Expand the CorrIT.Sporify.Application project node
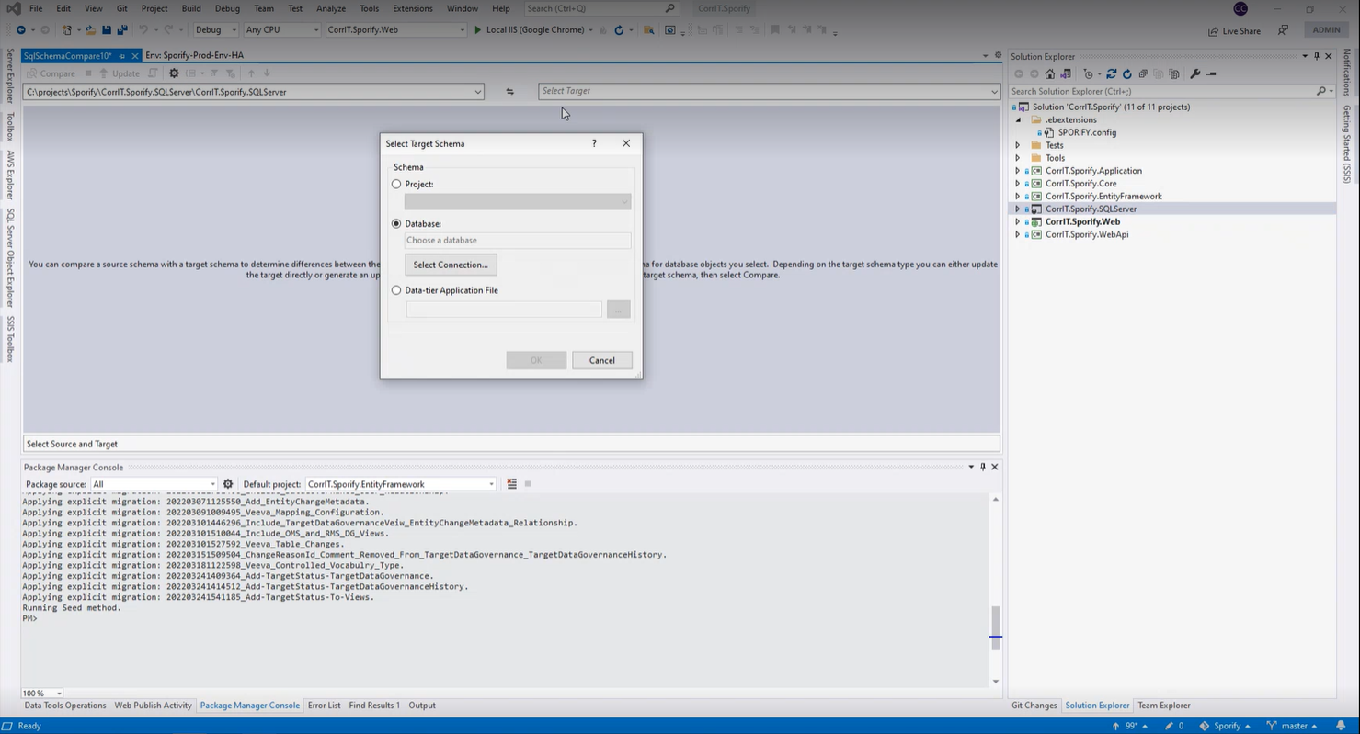 coord(1017,171)
